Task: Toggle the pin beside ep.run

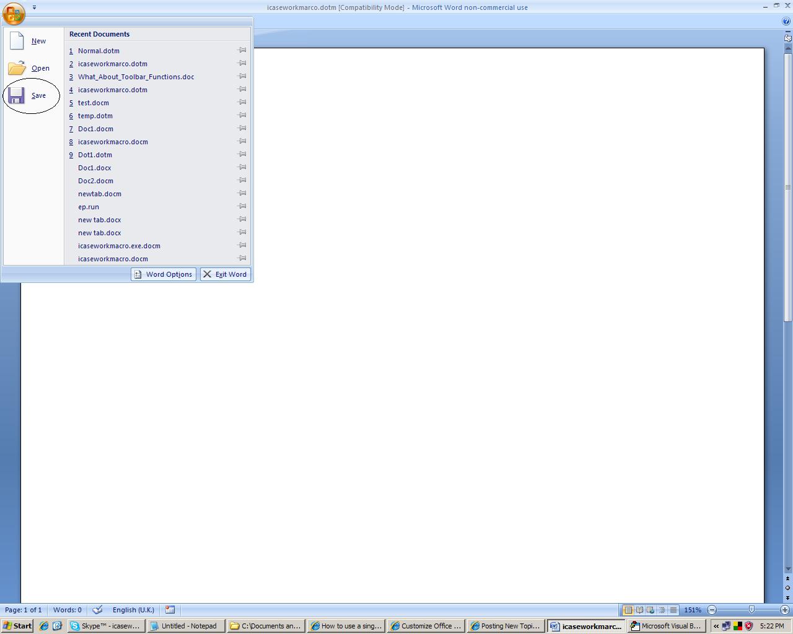Action: [242, 206]
